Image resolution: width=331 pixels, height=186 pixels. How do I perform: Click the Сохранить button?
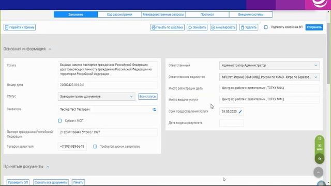coord(314,27)
